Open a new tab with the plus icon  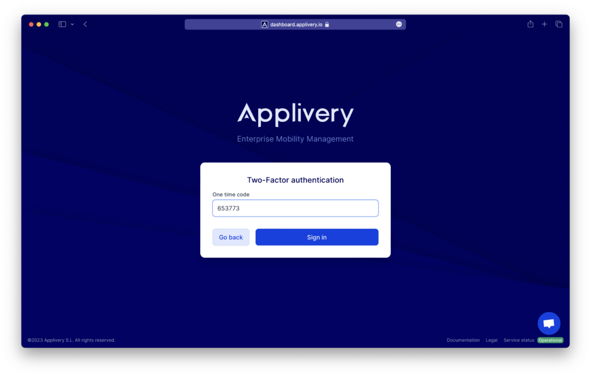point(544,24)
